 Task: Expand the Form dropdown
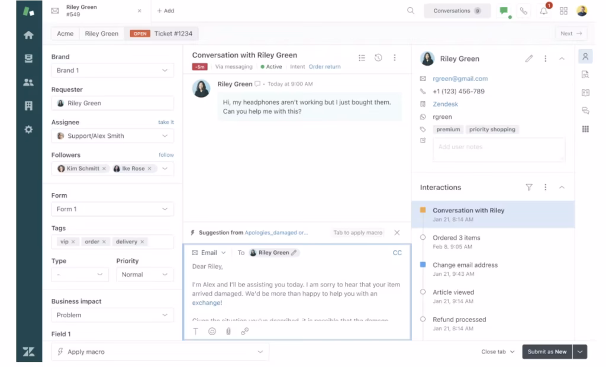pos(112,209)
